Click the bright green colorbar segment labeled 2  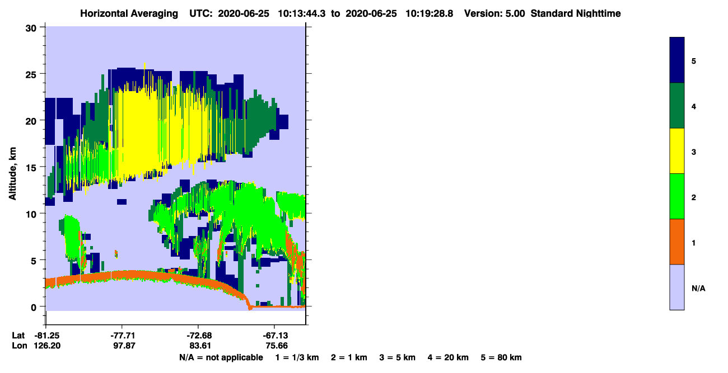coord(677,196)
